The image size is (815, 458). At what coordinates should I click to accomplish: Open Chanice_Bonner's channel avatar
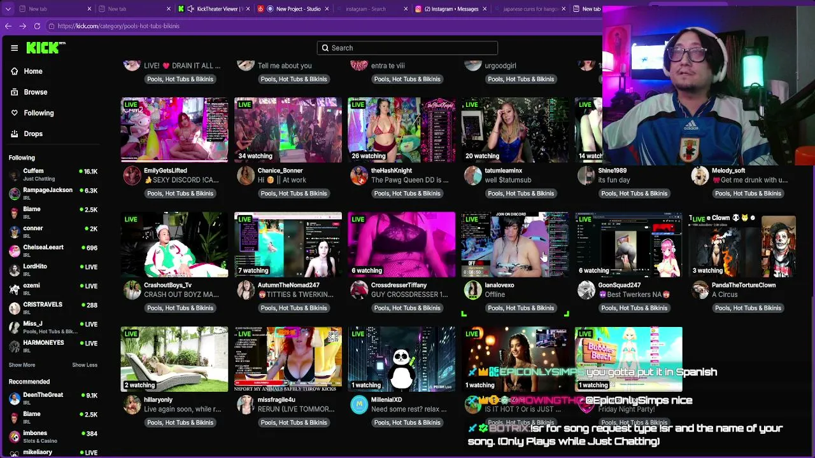[246, 176]
